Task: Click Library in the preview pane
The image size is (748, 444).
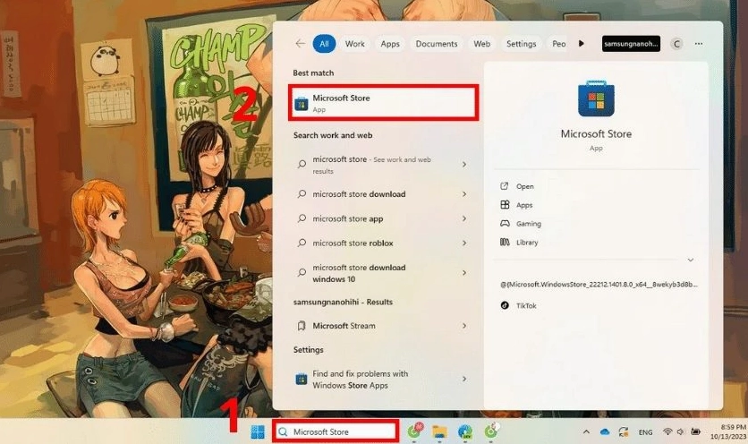Action: (x=527, y=243)
